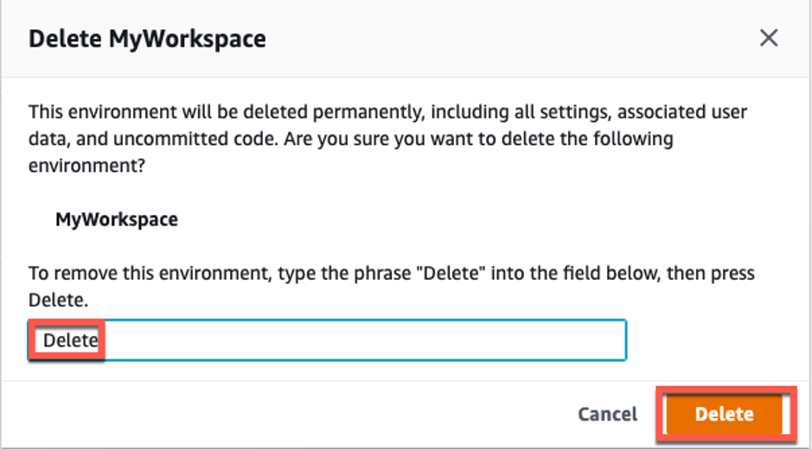
Task: Click the bold MyWorkspace environment name
Action: [x=117, y=219]
